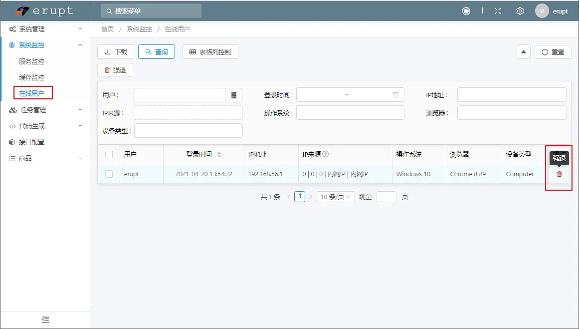This screenshot has width=579, height=329.
Task: Click the 查询 query button
Action: coord(156,51)
